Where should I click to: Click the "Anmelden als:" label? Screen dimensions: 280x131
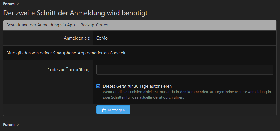pyautogui.click(x=77, y=38)
